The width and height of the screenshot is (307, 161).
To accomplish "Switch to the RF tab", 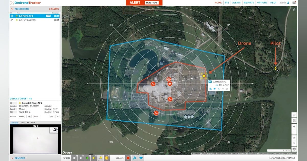I will [x=28, y=122].
